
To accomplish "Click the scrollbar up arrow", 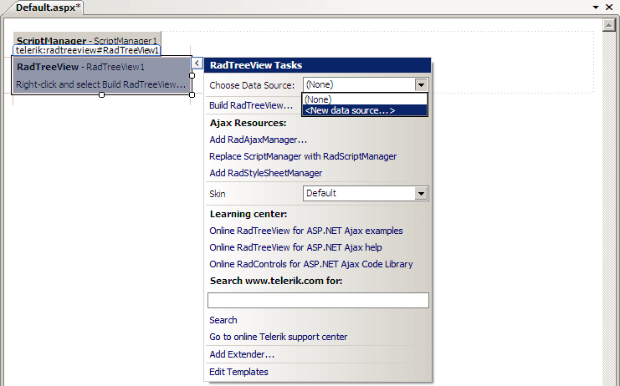I will [x=608, y=26].
